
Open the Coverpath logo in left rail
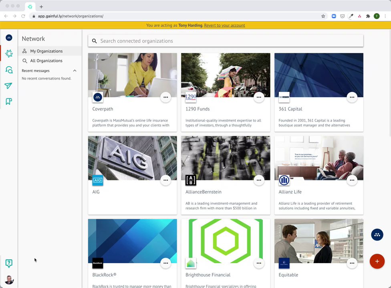click(x=9, y=38)
